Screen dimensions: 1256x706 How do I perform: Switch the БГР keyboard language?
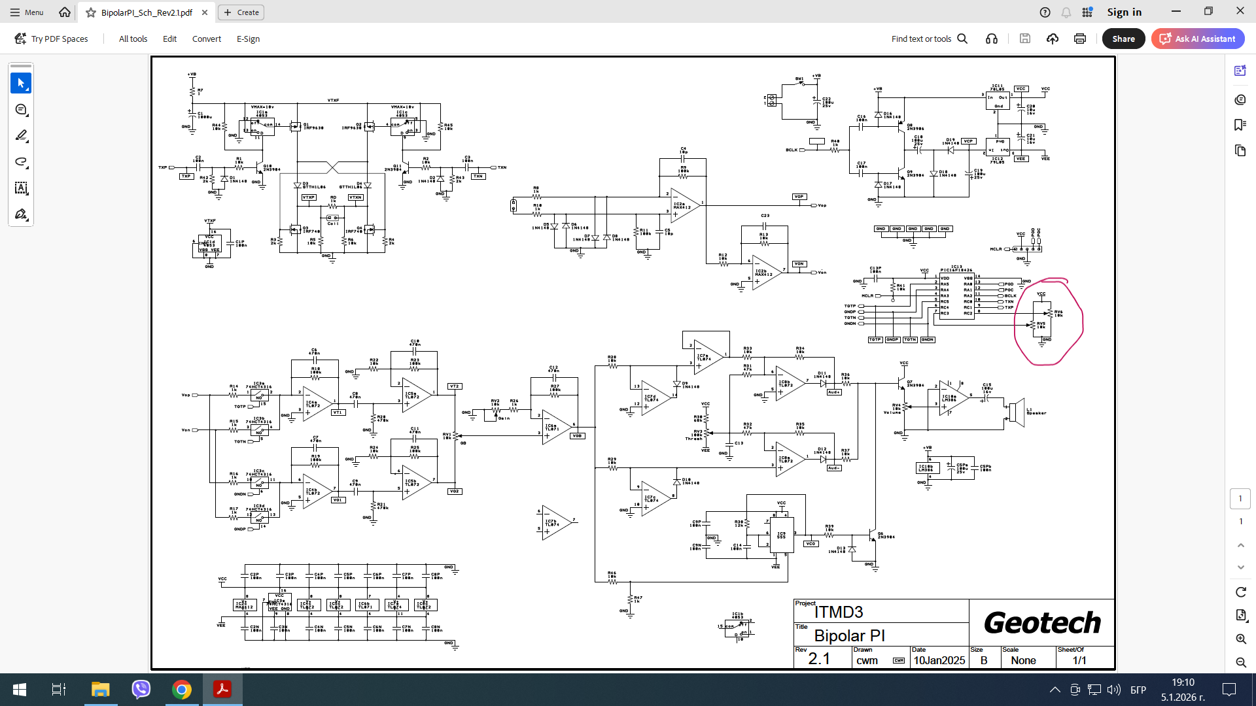pyautogui.click(x=1138, y=690)
